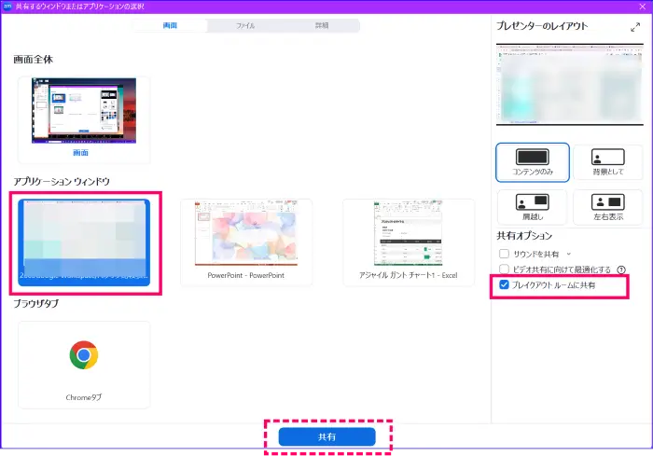Close the share window dialog
This screenshot has width=653, height=456.
click(642, 7)
